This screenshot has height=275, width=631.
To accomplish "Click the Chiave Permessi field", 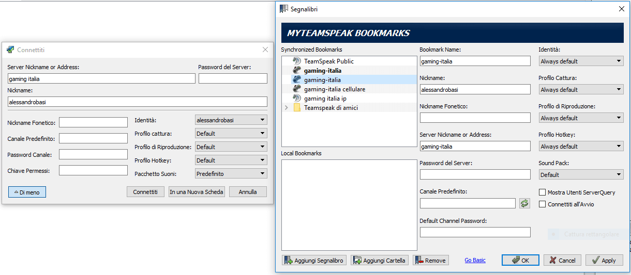I will click(x=93, y=170).
